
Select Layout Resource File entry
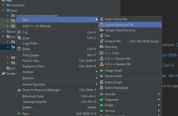(x=130, y=25)
